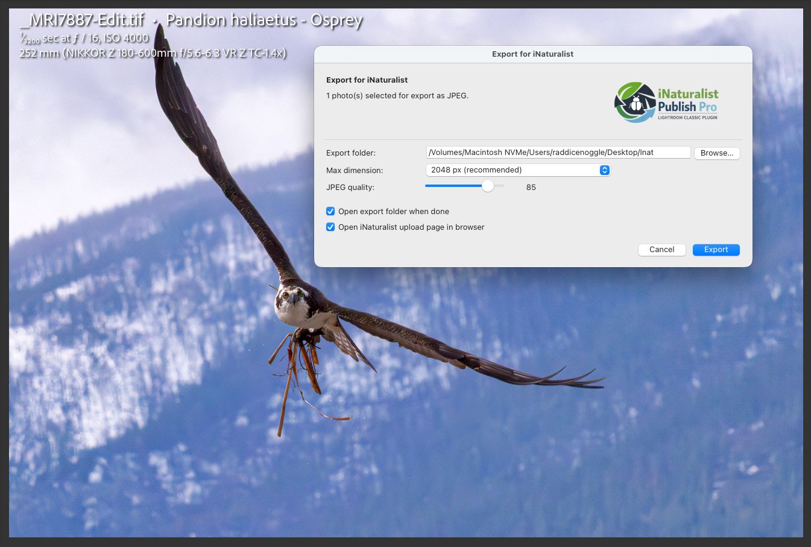Untick Open export folder when done
This screenshot has height=547, width=811.
[330, 212]
